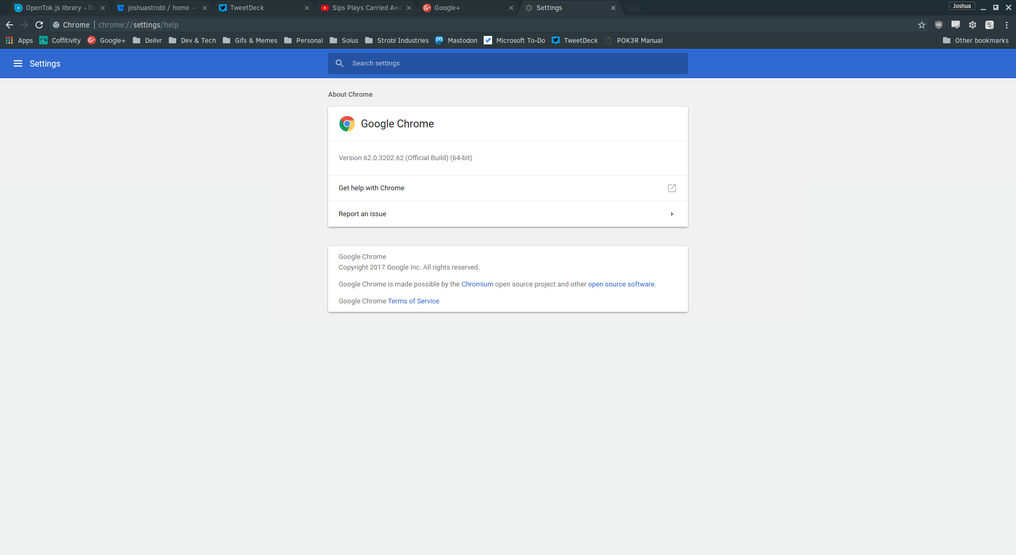Image resolution: width=1016 pixels, height=555 pixels.
Task: Expand the Report an issue arrow
Action: 672,214
